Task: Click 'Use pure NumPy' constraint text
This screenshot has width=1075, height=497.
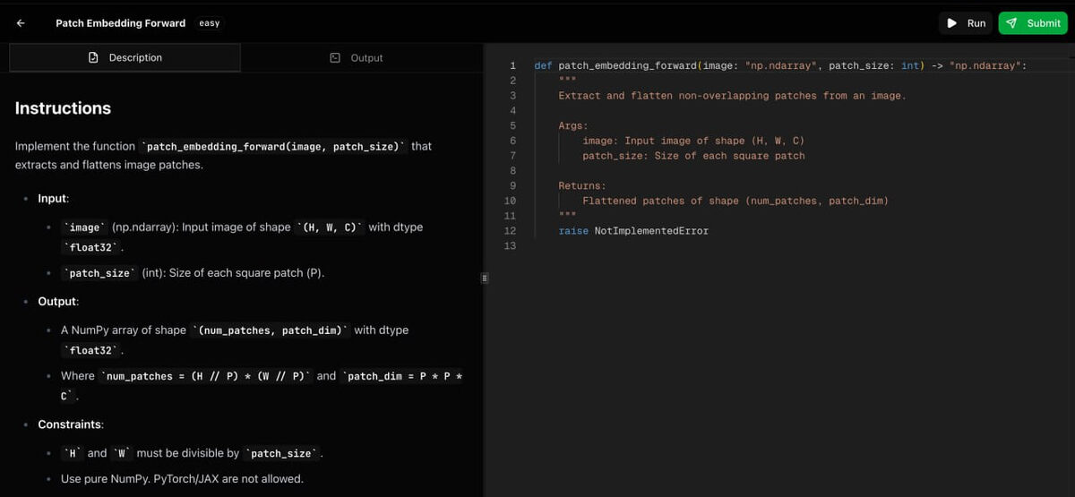Action: pyautogui.click(x=182, y=479)
